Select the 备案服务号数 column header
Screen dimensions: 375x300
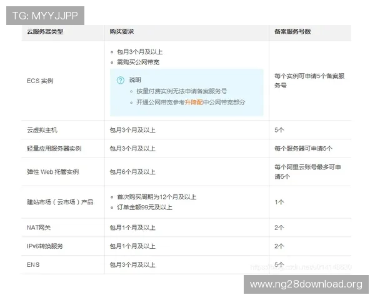(x=292, y=32)
